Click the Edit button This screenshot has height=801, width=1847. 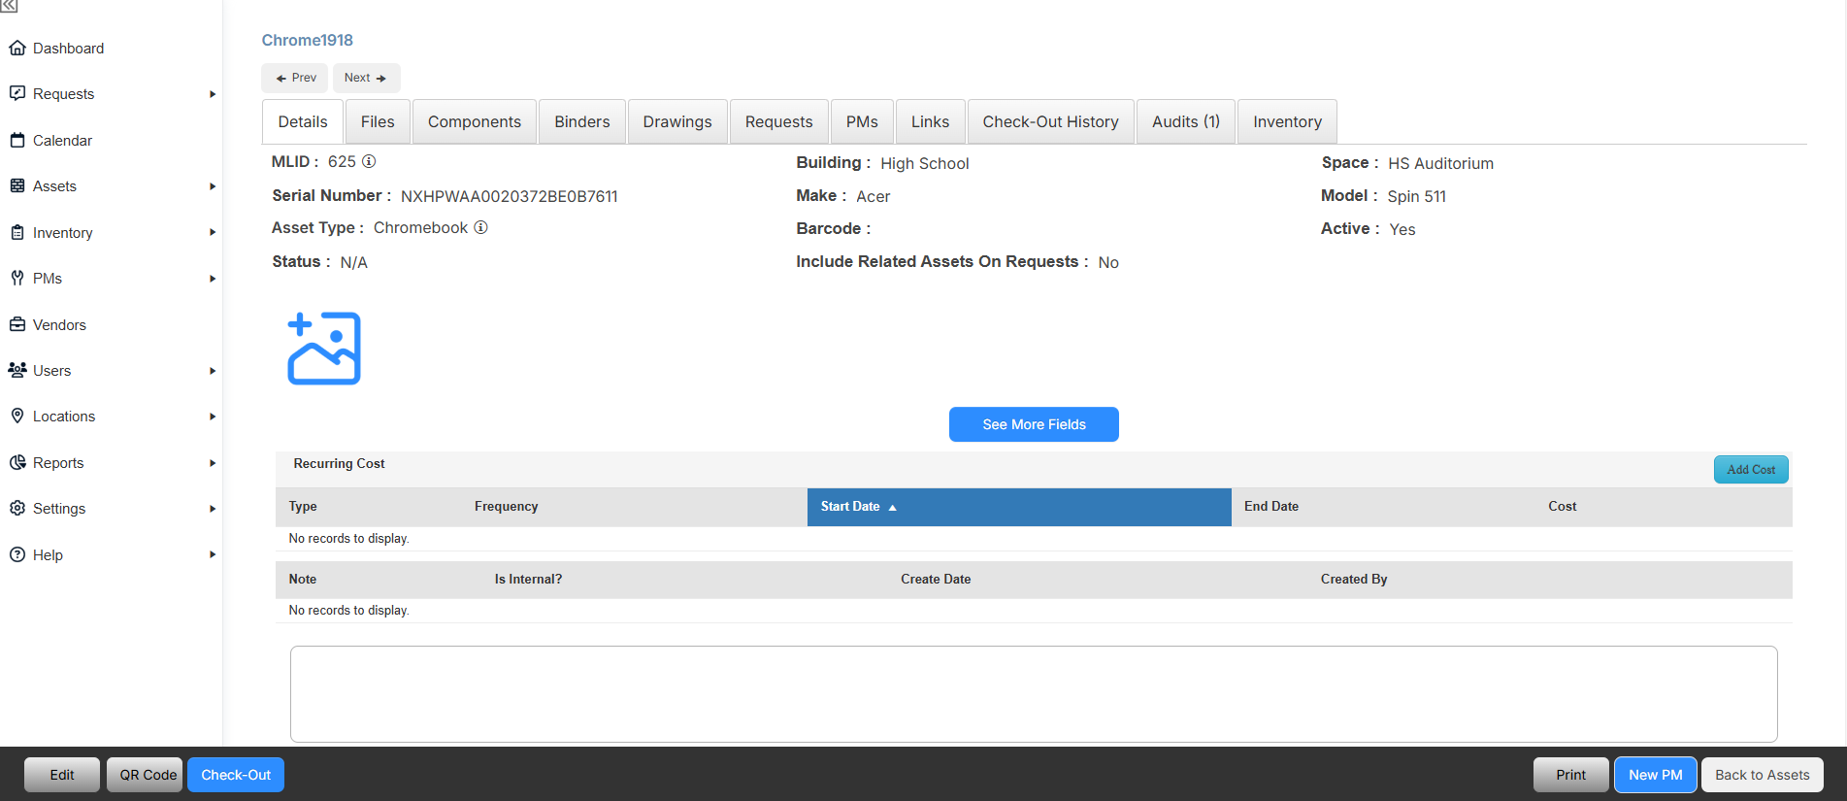[x=62, y=775]
